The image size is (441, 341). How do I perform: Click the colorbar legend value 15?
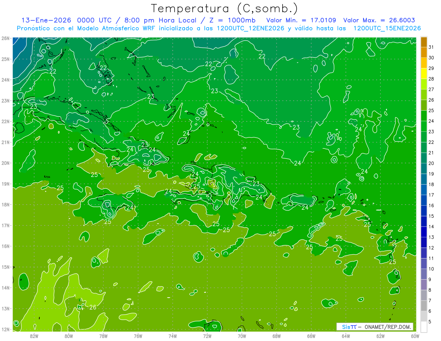(x=431, y=216)
